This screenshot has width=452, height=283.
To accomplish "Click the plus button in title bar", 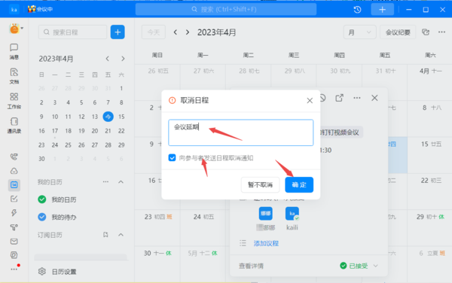I will [382, 10].
